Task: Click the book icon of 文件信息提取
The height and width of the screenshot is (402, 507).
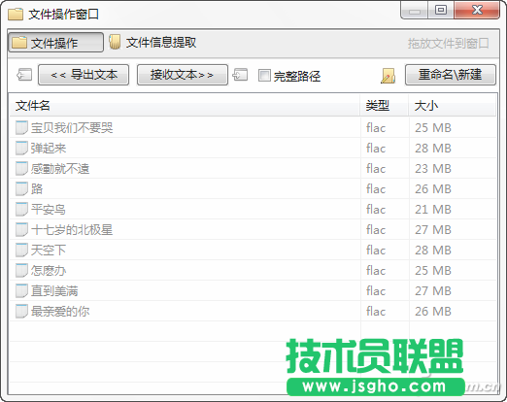Action: (x=115, y=42)
